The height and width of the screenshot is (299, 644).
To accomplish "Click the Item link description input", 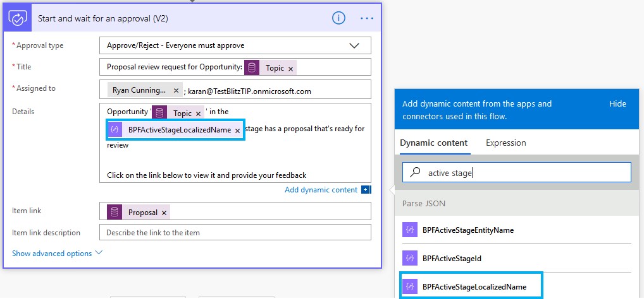I will (235, 232).
